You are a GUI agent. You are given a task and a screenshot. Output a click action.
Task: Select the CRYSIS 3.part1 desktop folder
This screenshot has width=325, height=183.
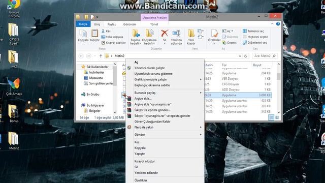pos(14,34)
